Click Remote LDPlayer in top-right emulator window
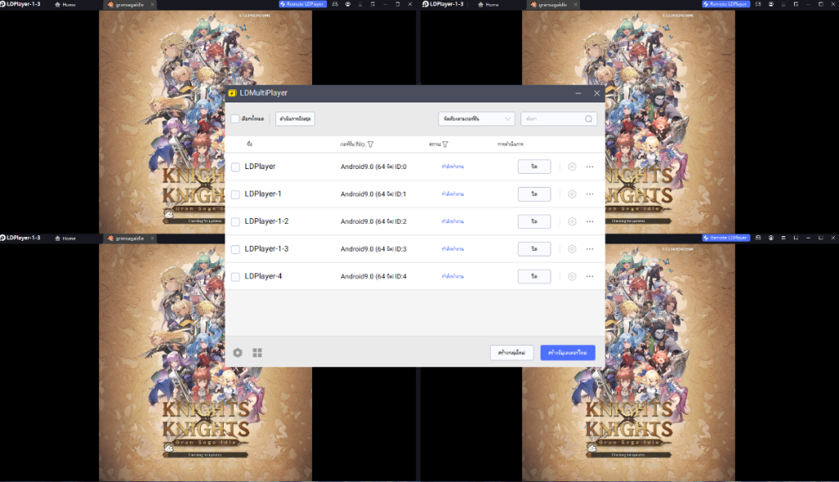The image size is (839, 482). click(726, 4)
